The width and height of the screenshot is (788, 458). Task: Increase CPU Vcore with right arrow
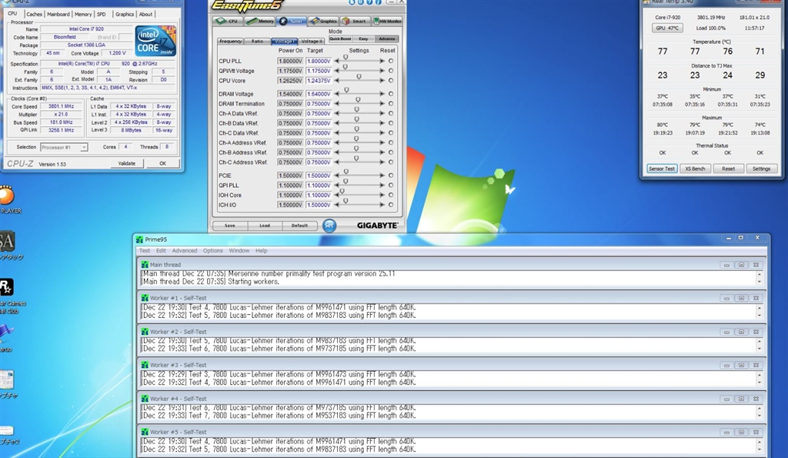382,81
